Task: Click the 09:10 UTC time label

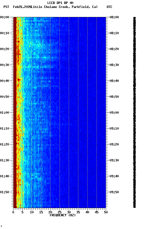Action: click(x=114, y=129)
